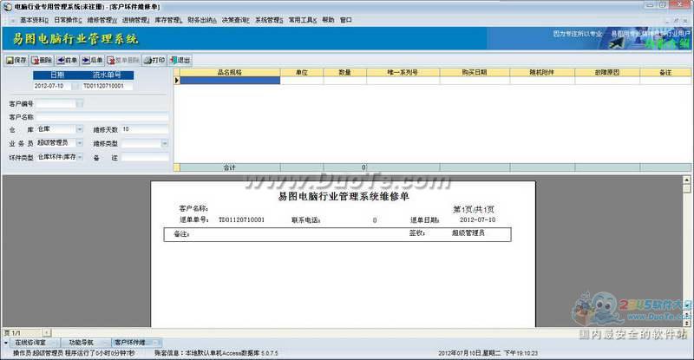The width and height of the screenshot is (694, 360).
Task: Click the 客户名称 input field
Action: click(x=102, y=117)
